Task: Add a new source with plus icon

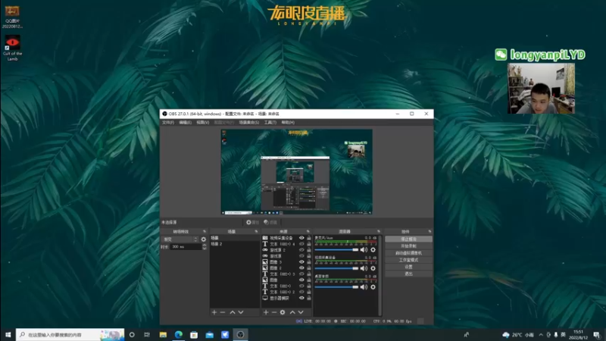Action: pyautogui.click(x=266, y=312)
